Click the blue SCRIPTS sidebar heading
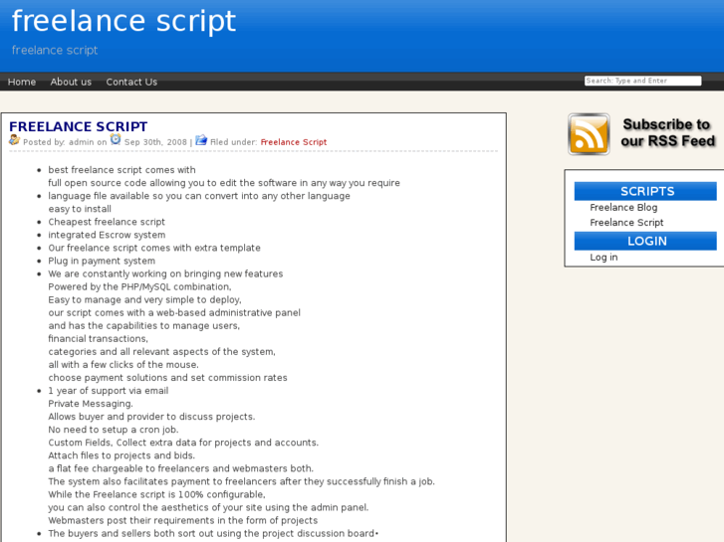Image resolution: width=724 pixels, height=542 pixels. (x=646, y=191)
